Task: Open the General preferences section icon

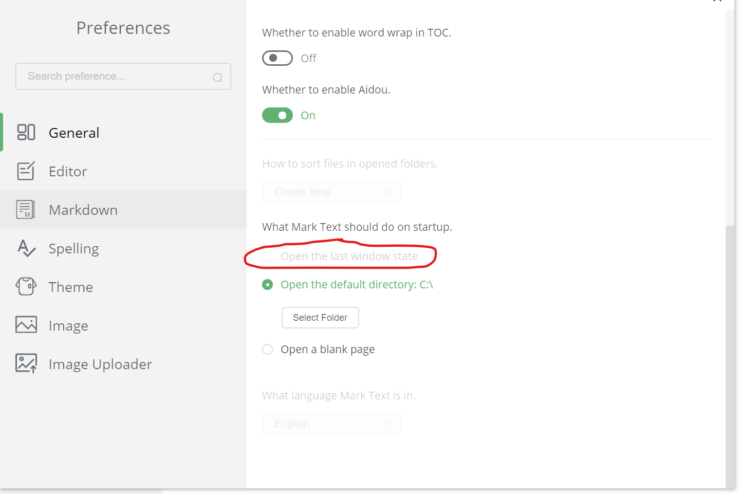Action: (26, 132)
